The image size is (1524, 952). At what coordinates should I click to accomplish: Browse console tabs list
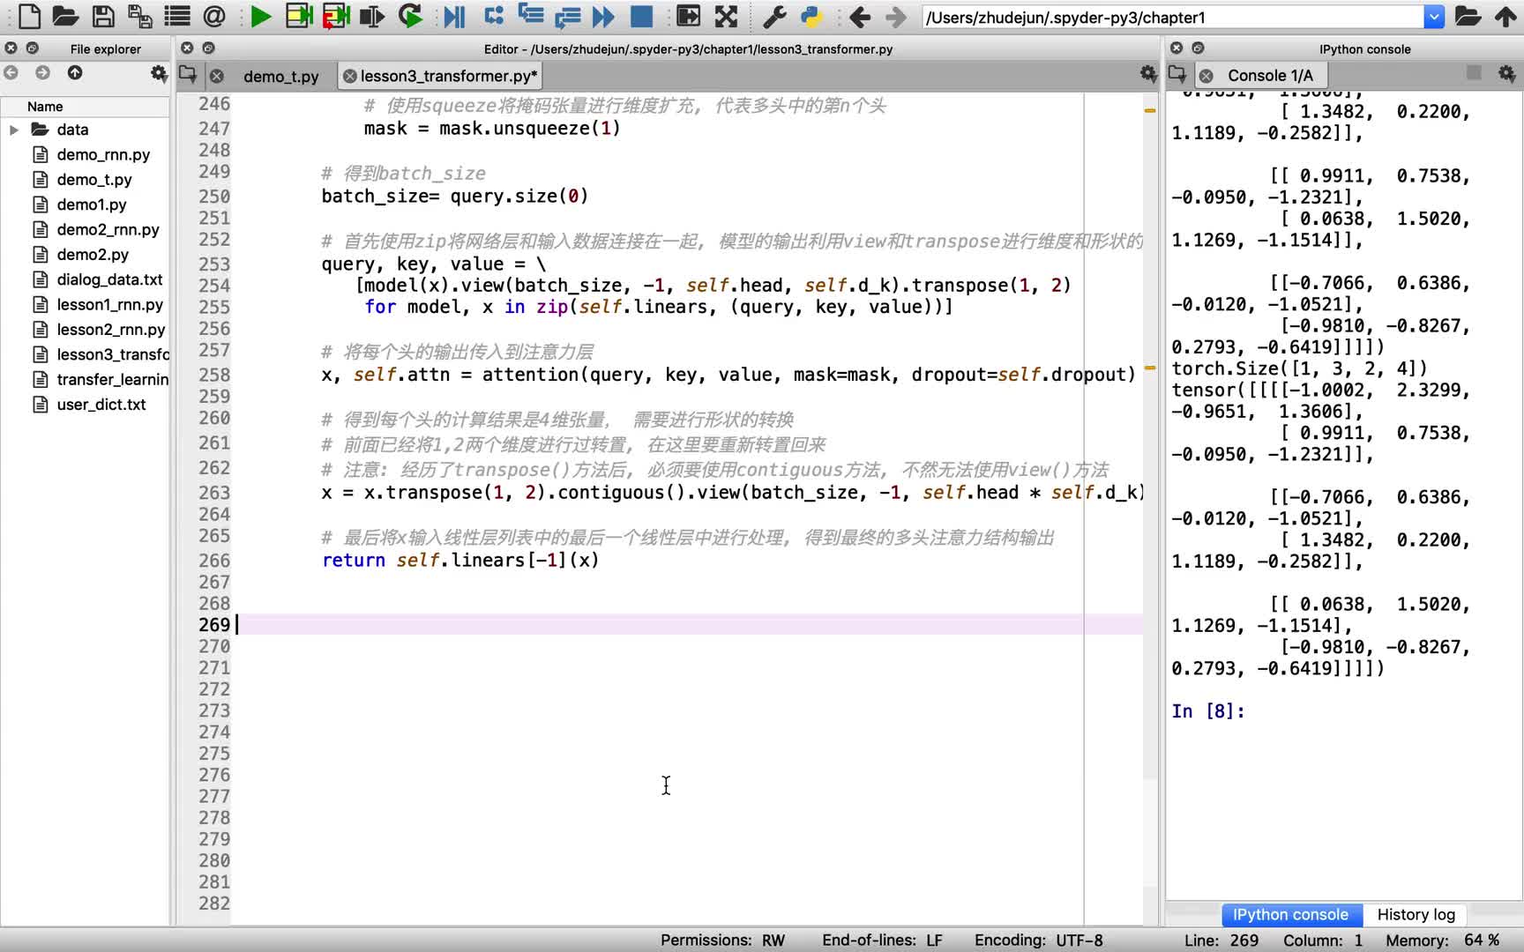[1177, 74]
